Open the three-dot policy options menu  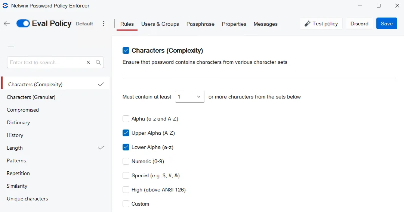pos(104,24)
